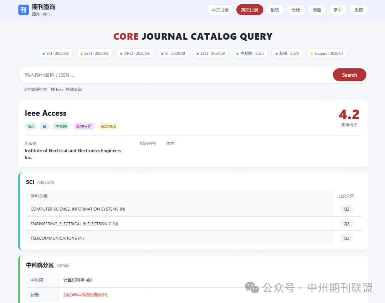Click the 期刊查询 blue logo icon
The width and height of the screenshot is (385, 303).
[23, 10]
